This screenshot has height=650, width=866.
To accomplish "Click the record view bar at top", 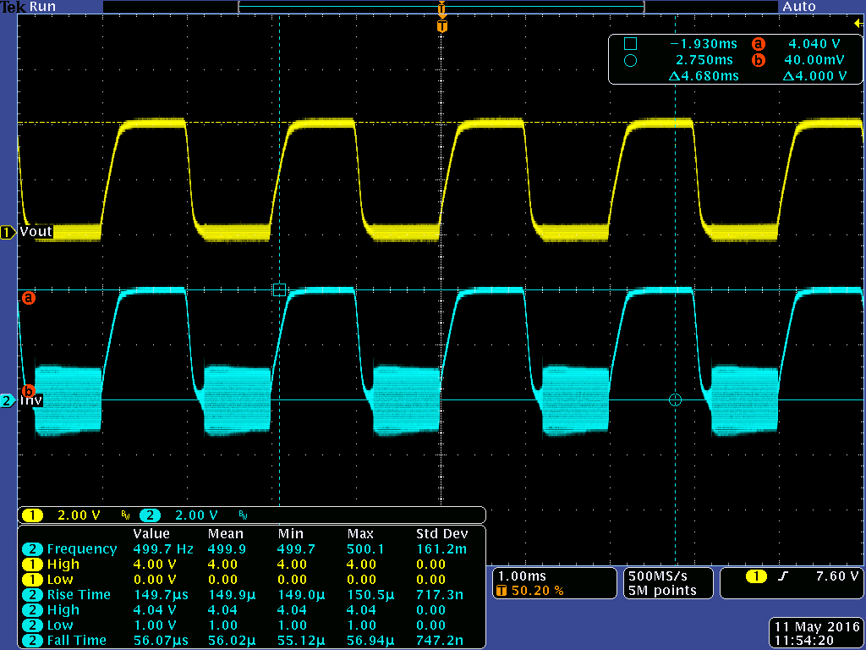I will (x=441, y=7).
